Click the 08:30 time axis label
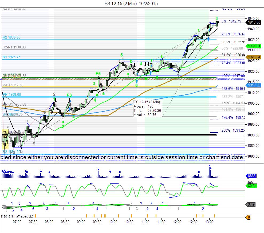 point(65,222)
